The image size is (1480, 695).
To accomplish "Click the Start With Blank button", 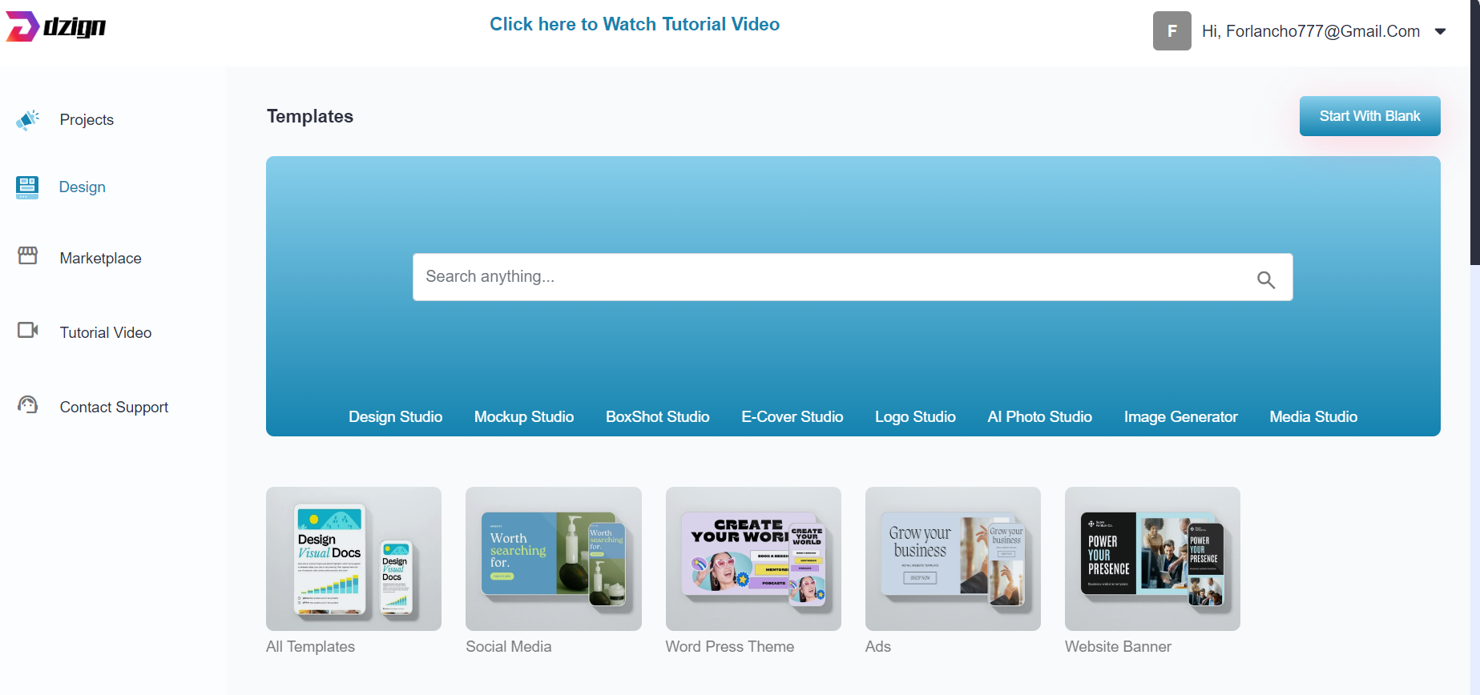I will 1369,116.
